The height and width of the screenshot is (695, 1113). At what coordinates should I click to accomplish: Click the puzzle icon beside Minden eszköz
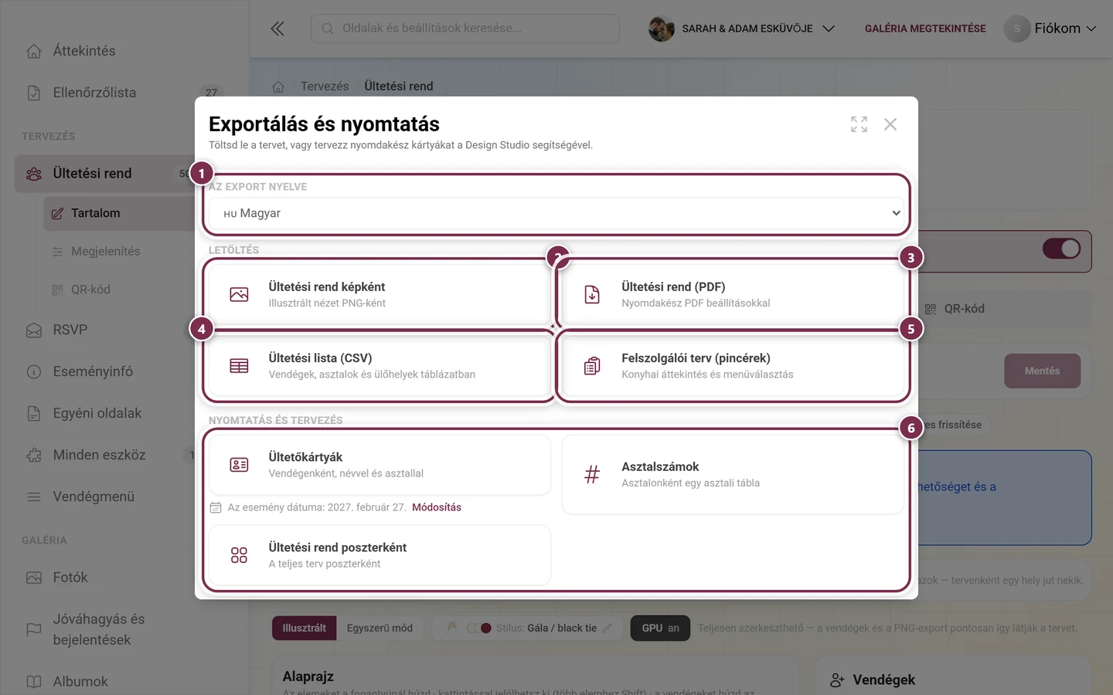click(34, 455)
